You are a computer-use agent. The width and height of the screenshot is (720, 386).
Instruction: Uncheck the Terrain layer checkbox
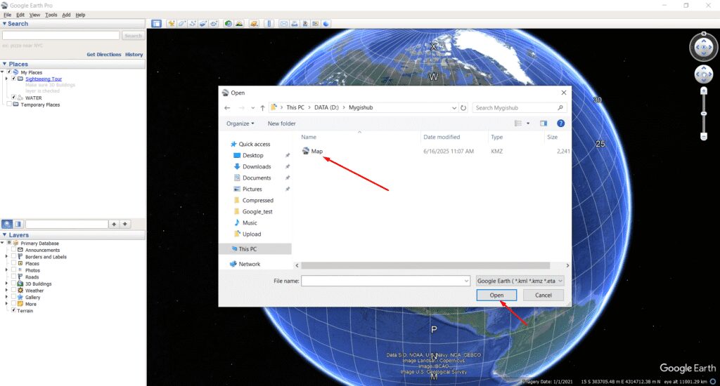pos(14,310)
